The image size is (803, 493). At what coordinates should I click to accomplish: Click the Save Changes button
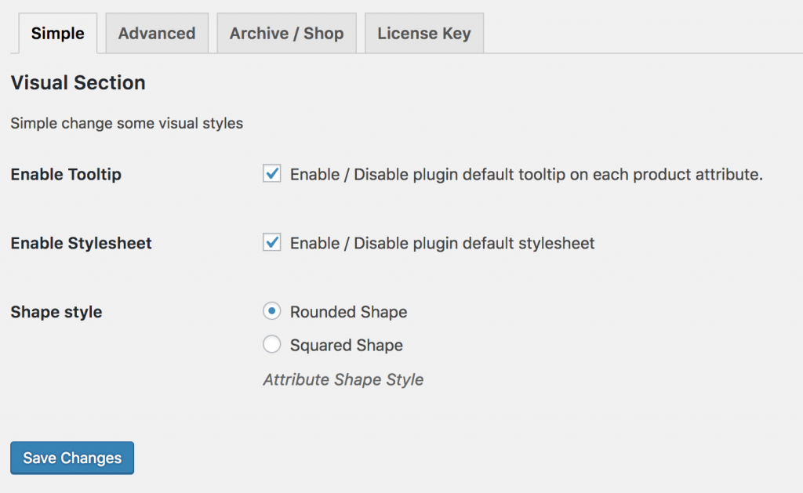click(x=72, y=458)
